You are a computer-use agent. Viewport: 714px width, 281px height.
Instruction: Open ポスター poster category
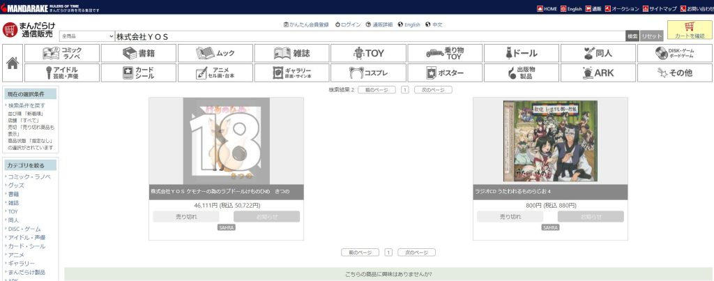point(445,73)
